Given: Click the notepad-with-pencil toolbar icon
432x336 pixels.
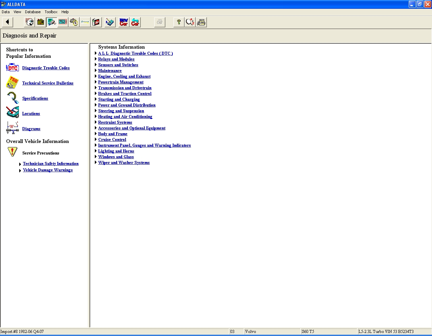Looking at the screenshot, I should click(110, 22).
